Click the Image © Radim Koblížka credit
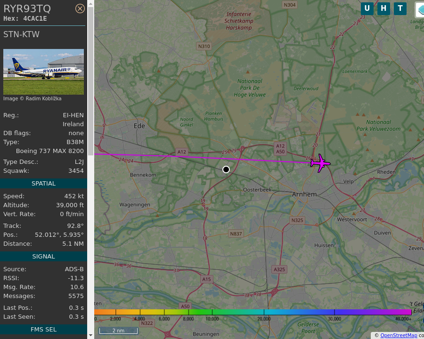Screen dimensions: 424x339 [32, 98]
